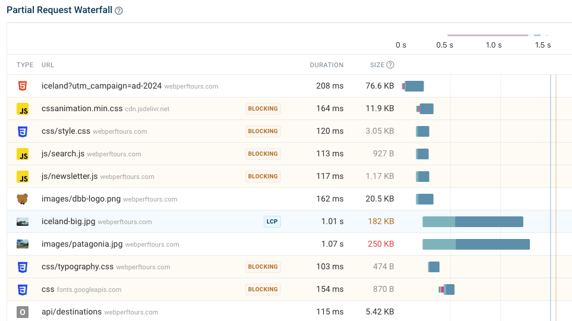Click the HTML5 icon for iceland document request

pyautogui.click(x=23, y=86)
